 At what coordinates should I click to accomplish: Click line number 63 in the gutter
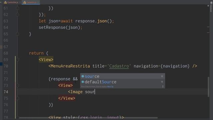coord(6,21)
